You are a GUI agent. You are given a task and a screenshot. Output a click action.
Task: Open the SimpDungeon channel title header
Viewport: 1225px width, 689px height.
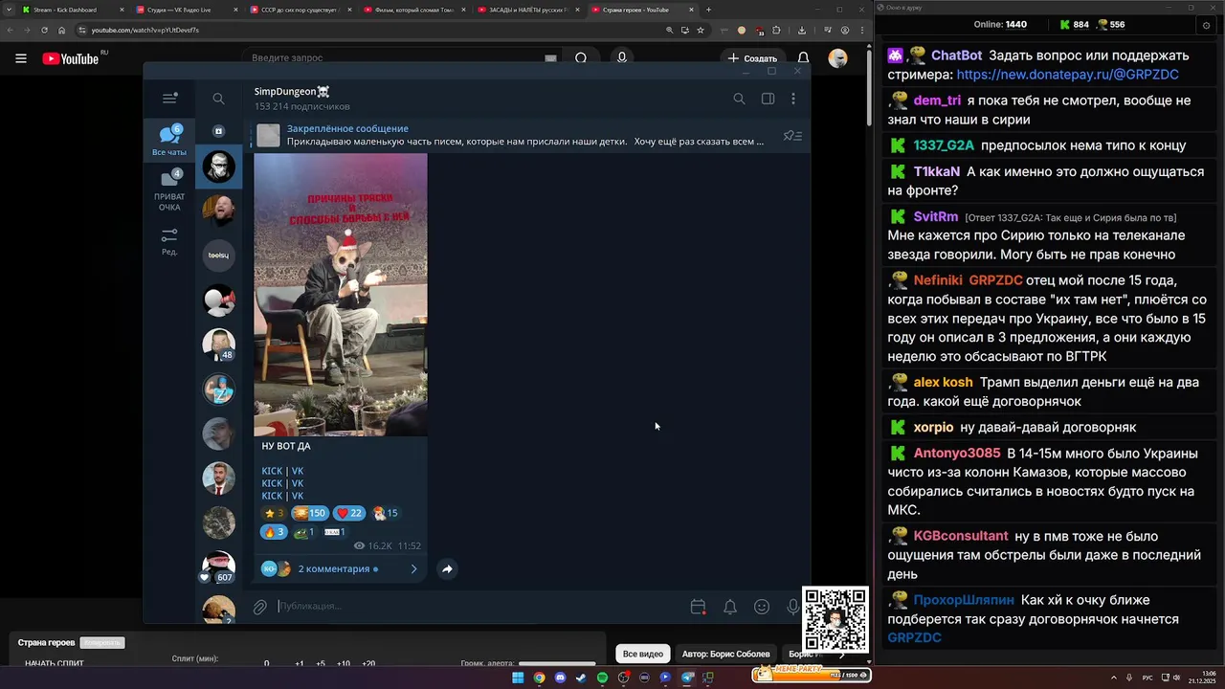tap(292, 92)
